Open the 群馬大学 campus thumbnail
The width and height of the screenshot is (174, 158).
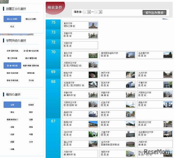coord(93,124)
